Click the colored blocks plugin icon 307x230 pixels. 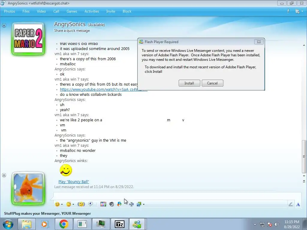pos(119,204)
